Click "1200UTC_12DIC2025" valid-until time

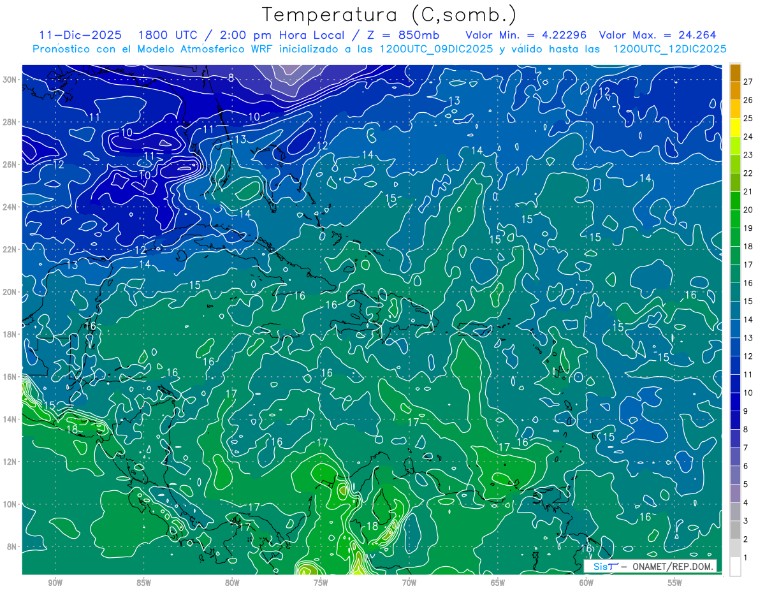coord(670,49)
